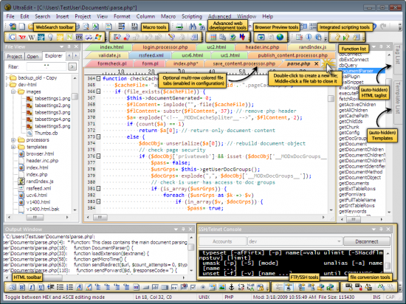The width and height of the screenshot is (406, 304).
Task: Collapse code fold at line 364
Action: tap(98, 78)
